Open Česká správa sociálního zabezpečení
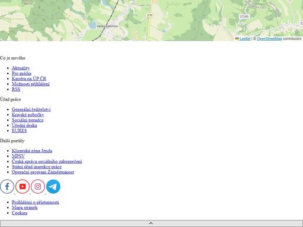303x227 pixels. tap(47, 161)
